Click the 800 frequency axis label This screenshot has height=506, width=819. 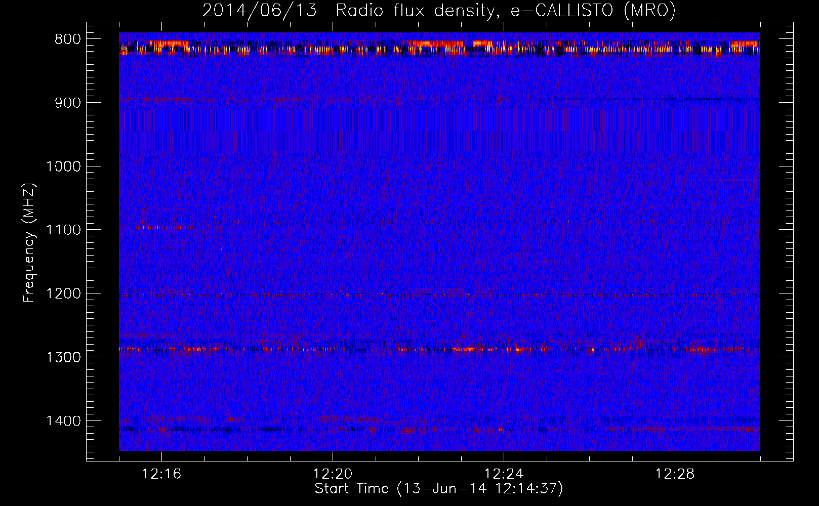pos(67,39)
